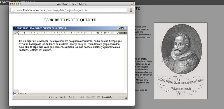
Task: Click the left indent marker on the ruler
Action: (x=18, y=33)
